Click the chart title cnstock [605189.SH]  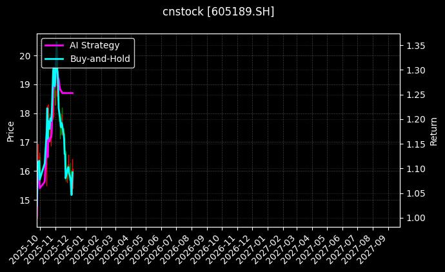click(x=218, y=12)
